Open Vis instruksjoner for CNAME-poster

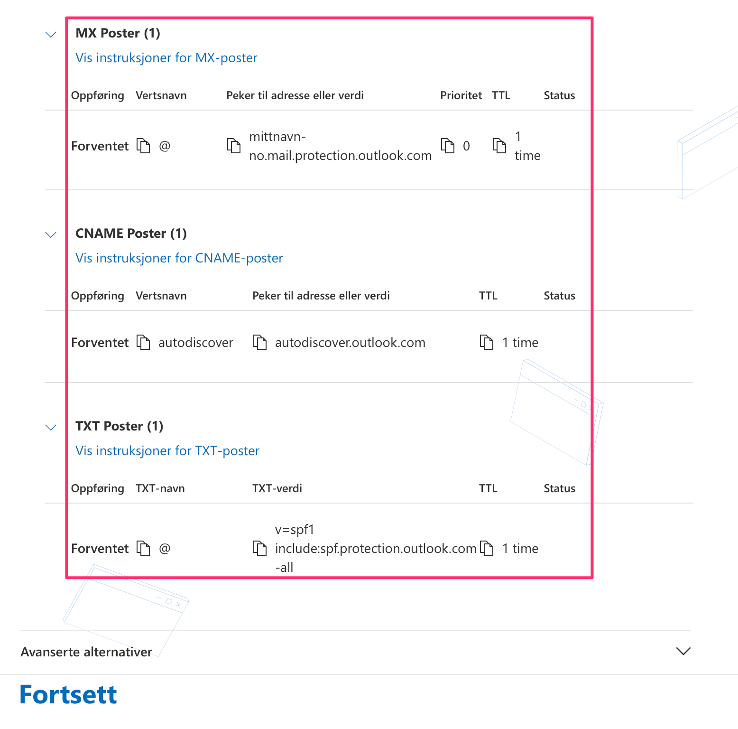(x=179, y=258)
